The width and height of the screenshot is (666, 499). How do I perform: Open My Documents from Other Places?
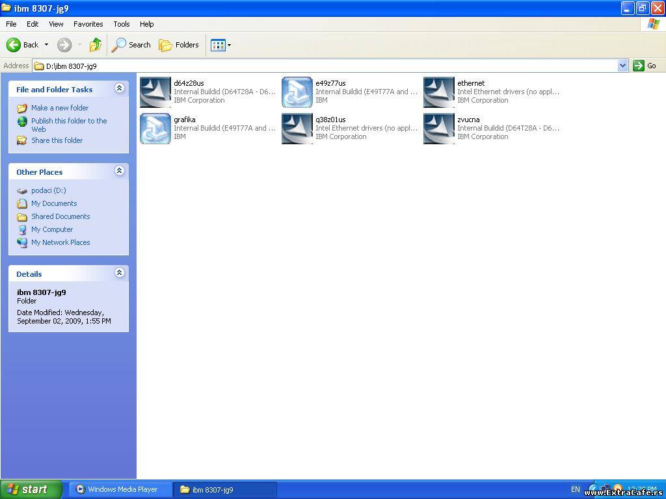[x=54, y=203]
